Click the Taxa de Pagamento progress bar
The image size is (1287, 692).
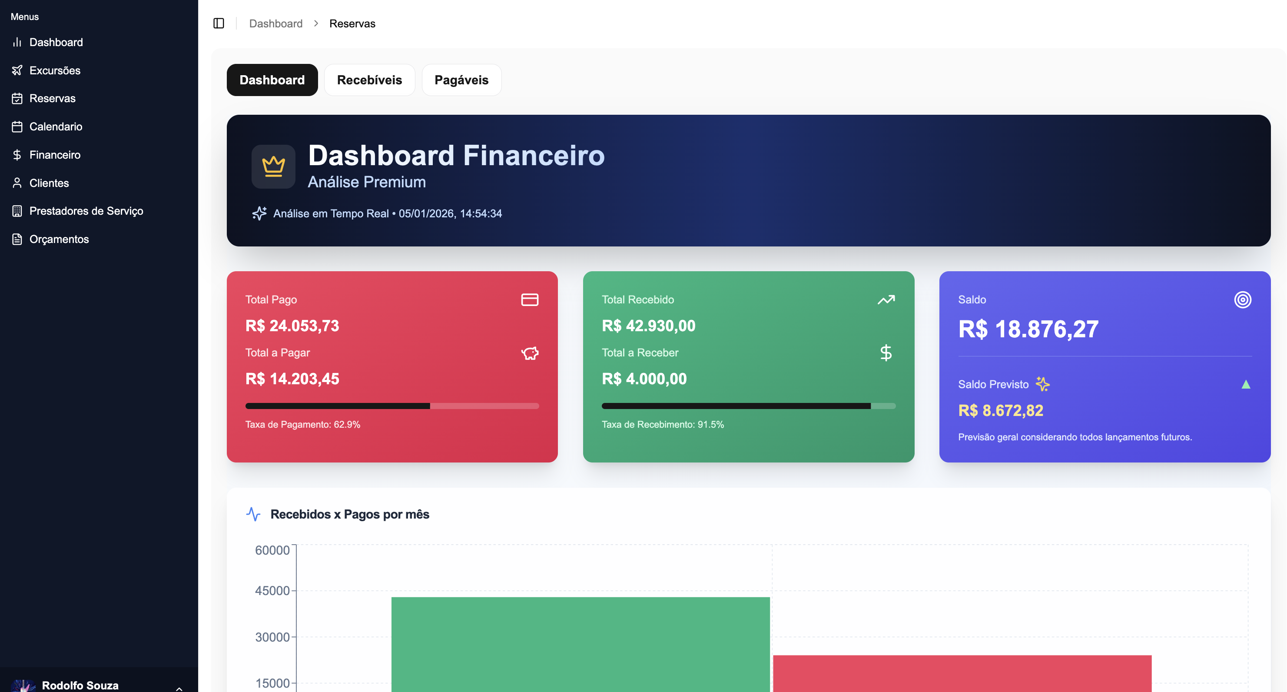(x=391, y=406)
